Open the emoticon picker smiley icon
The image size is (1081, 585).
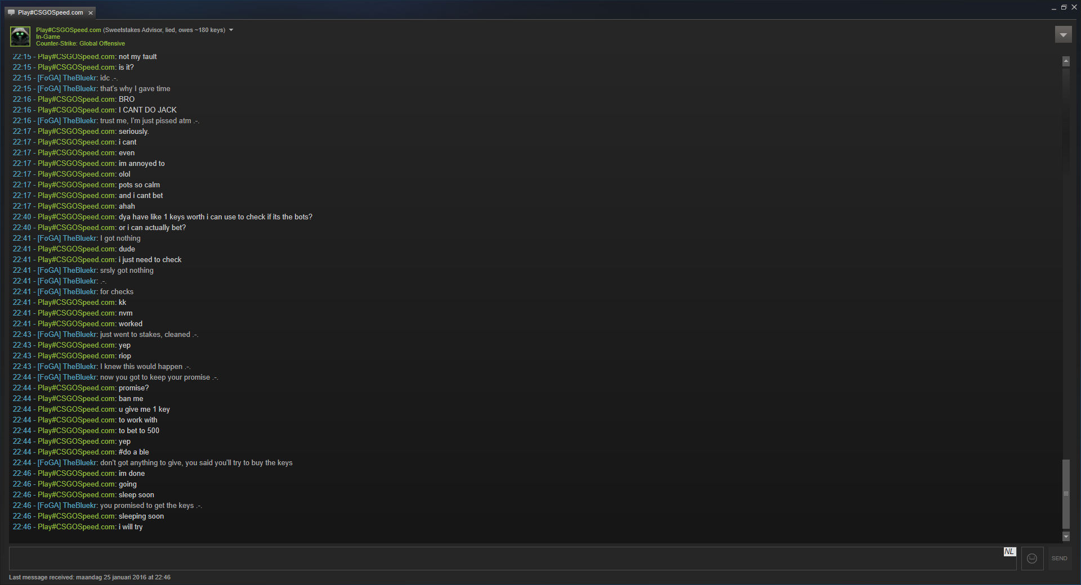1032,559
